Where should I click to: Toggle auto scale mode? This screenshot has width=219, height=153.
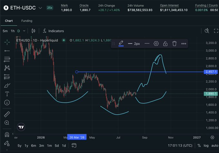click(215, 146)
